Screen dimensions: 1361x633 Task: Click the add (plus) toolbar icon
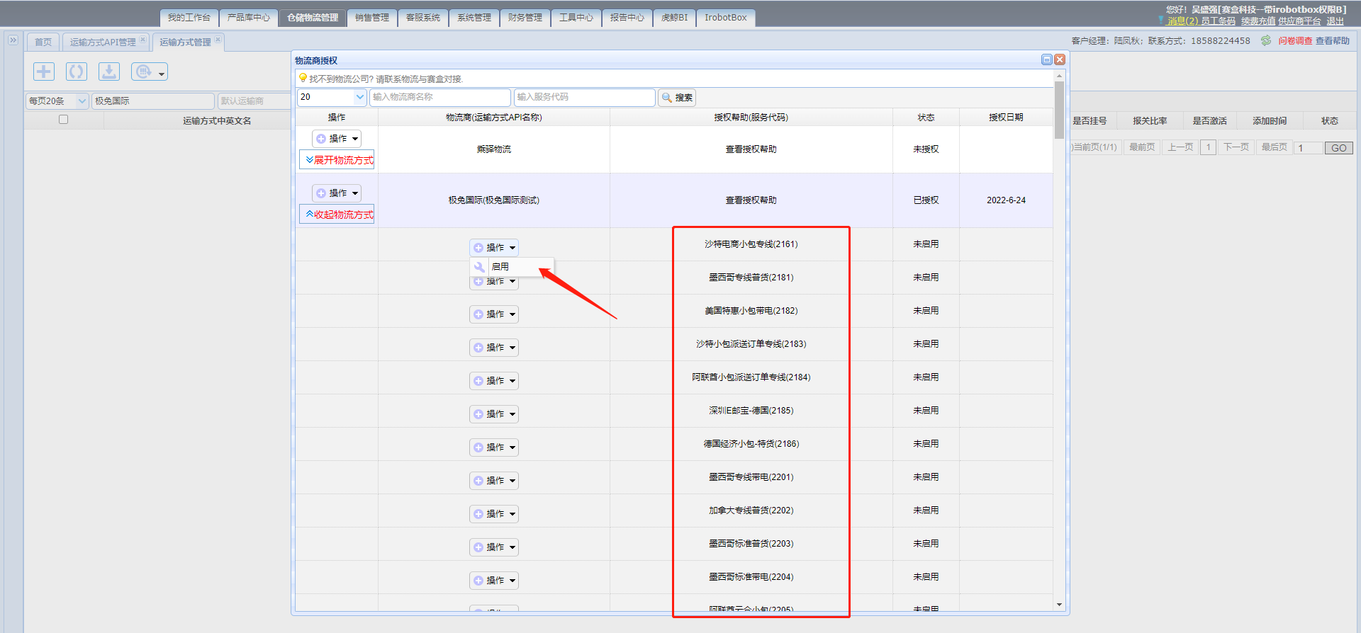coord(44,72)
